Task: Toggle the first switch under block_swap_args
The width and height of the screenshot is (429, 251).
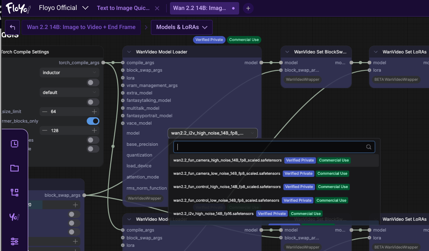Action: click(74, 215)
